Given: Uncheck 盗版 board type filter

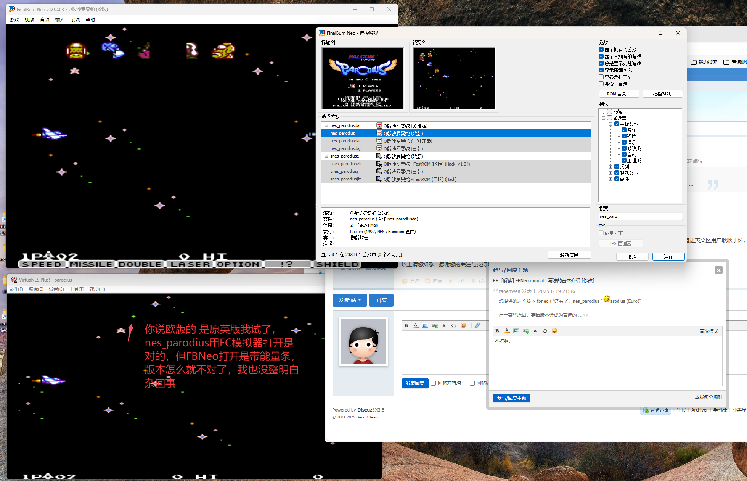Looking at the screenshot, I should coord(624,136).
